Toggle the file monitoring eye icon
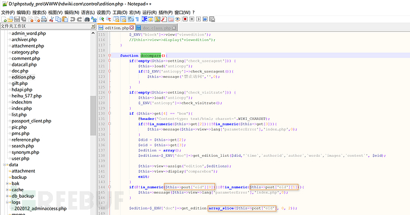 click(x=178, y=19)
